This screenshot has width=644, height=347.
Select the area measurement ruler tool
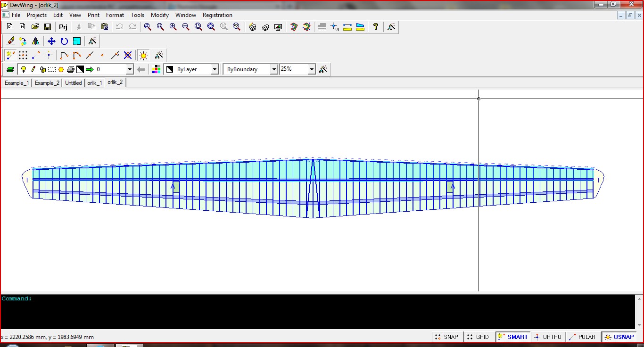(360, 27)
